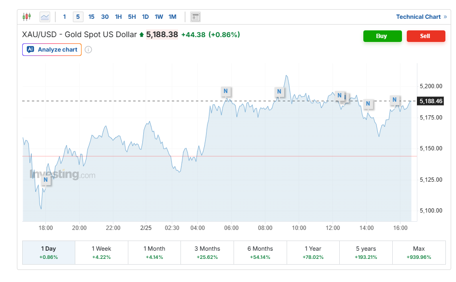Viewport: 456px width, 282px height.
Task: Click the 5,188.46 current price label
Action: click(431, 101)
